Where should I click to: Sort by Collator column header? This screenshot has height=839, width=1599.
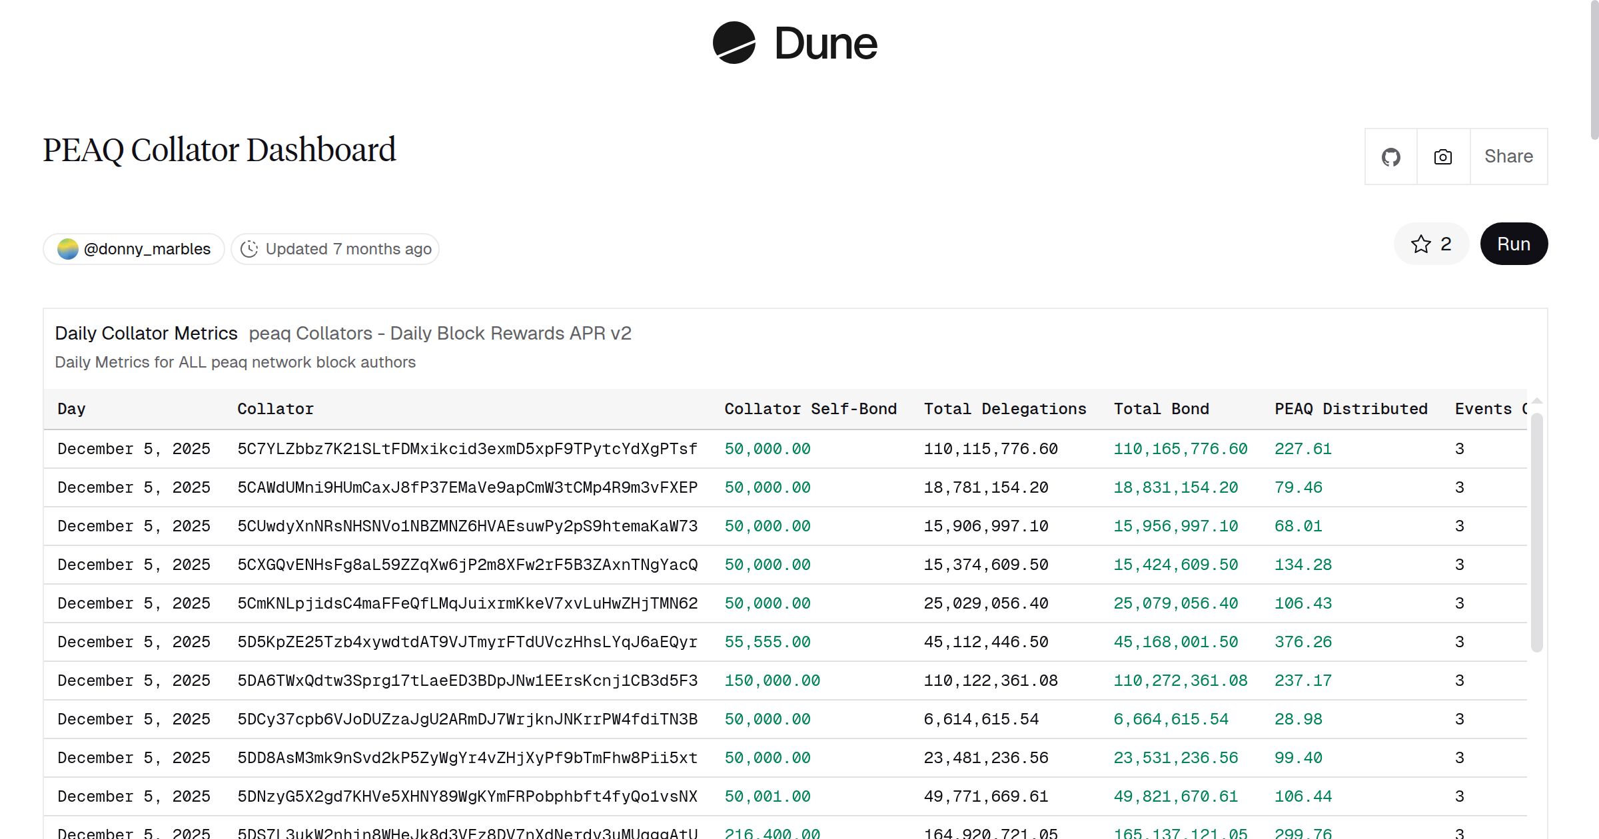point(275,409)
